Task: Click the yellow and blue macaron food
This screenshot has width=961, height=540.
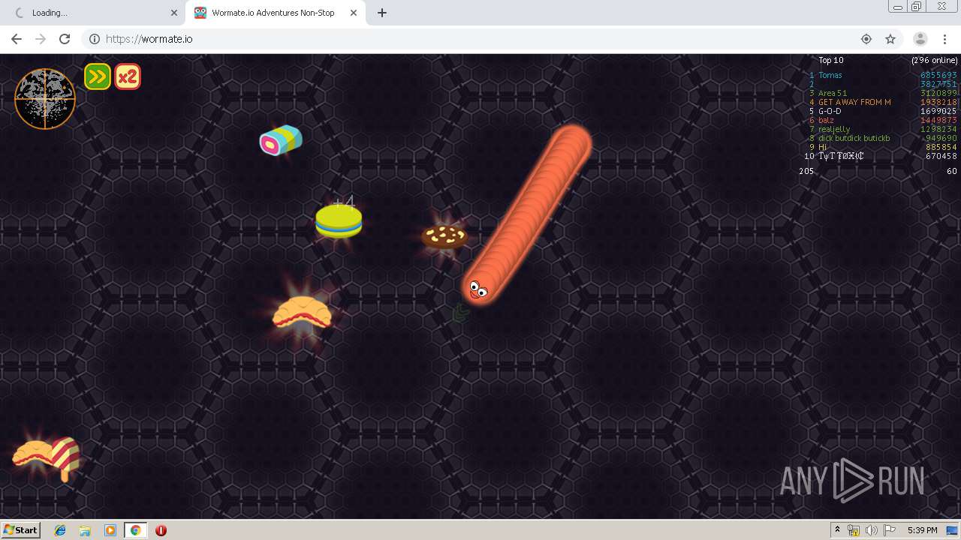Action: pos(339,221)
